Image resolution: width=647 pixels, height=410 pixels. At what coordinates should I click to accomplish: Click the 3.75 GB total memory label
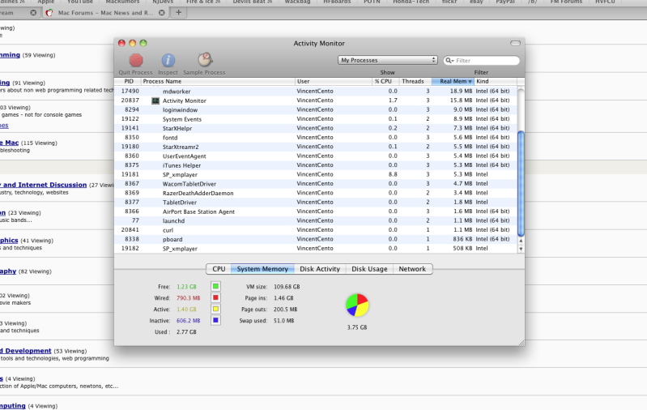click(357, 327)
